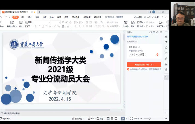Image resolution: width=195 pixels, height=124 pixels.
Task: Click the settings hexagon icon in 云字体 panel
Action: (154, 32)
